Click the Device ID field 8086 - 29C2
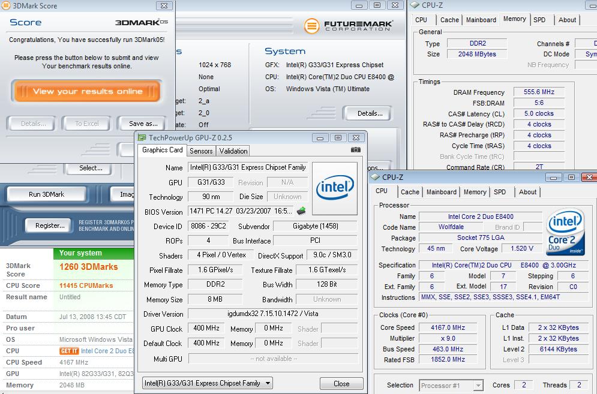The image size is (597, 394). [208, 226]
